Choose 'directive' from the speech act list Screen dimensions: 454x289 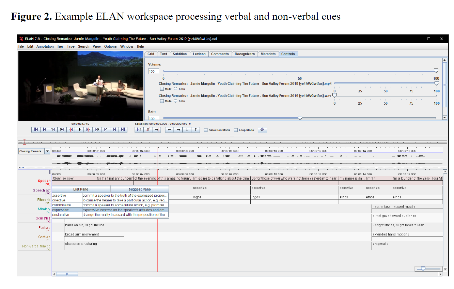click(x=59, y=200)
